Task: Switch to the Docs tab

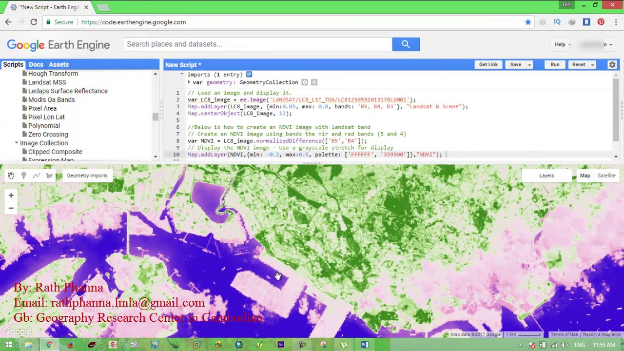Action: coord(36,64)
